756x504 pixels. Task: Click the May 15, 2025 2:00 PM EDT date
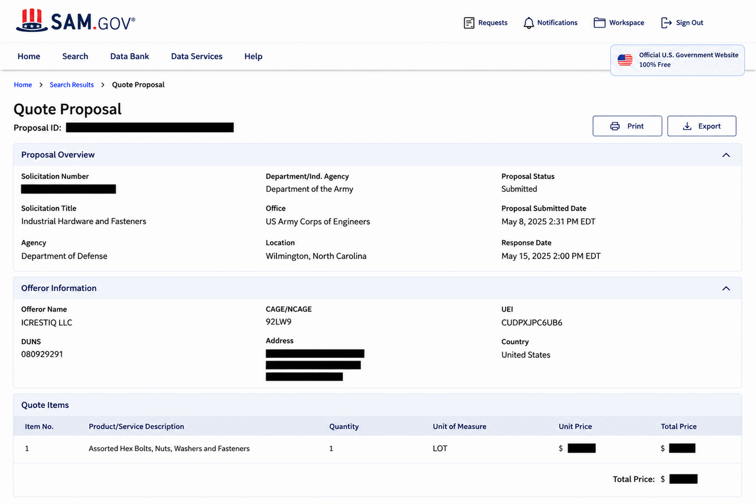coord(551,256)
